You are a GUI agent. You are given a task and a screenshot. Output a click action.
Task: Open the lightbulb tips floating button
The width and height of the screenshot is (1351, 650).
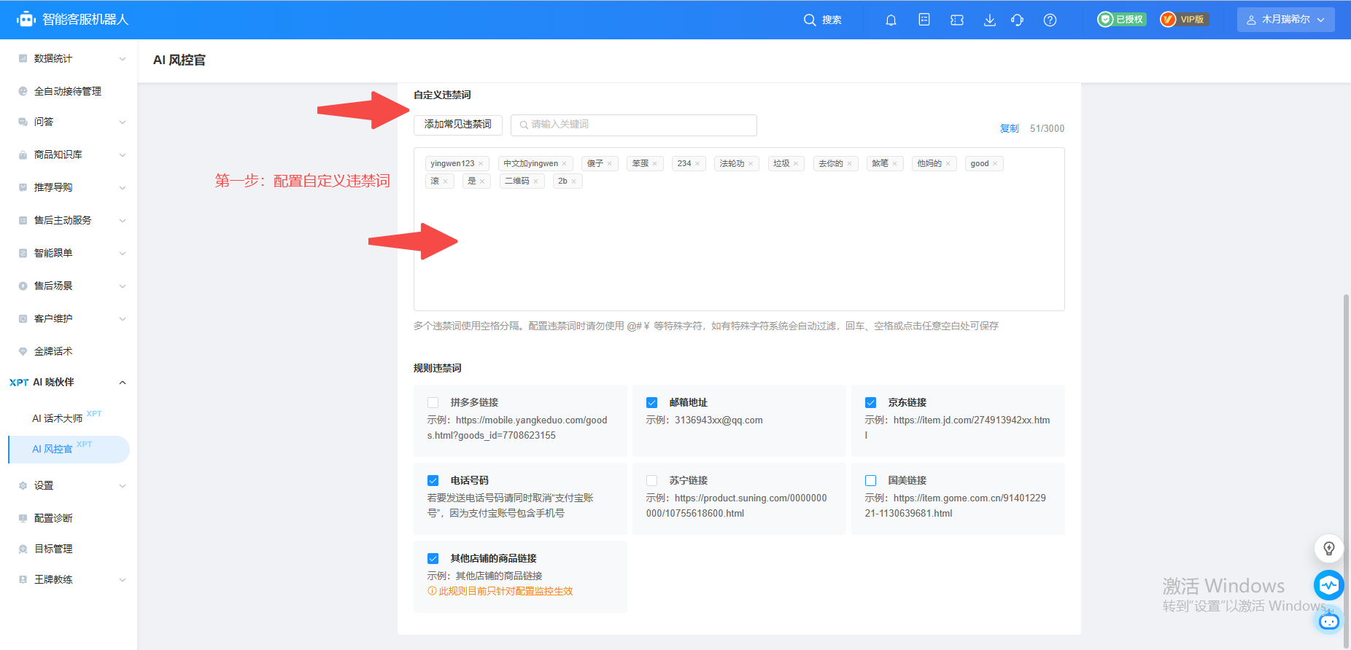point(1329,548)
